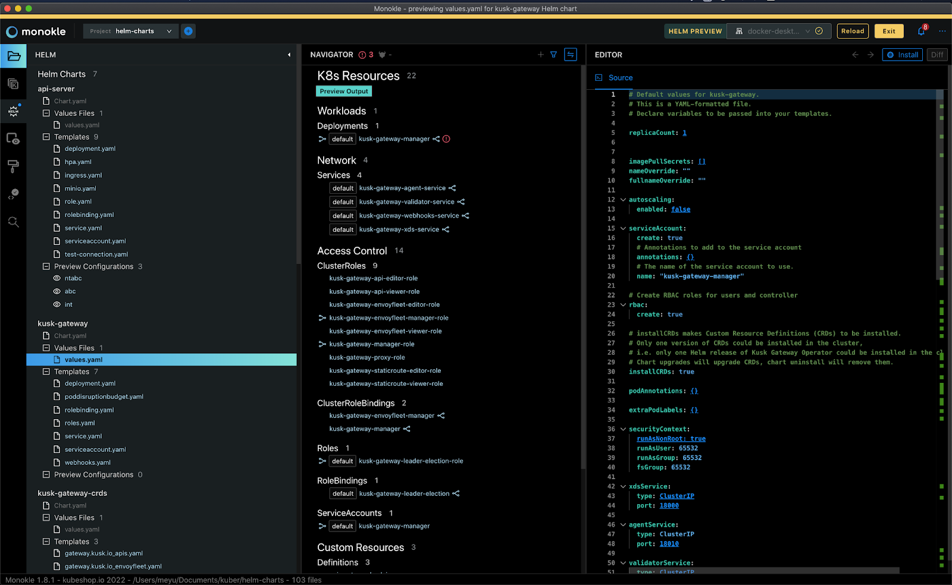Select kusk-gateway-proxy-role ClusterRole
Viewport: 952px width, 585px height.
[x=367, y=357]
